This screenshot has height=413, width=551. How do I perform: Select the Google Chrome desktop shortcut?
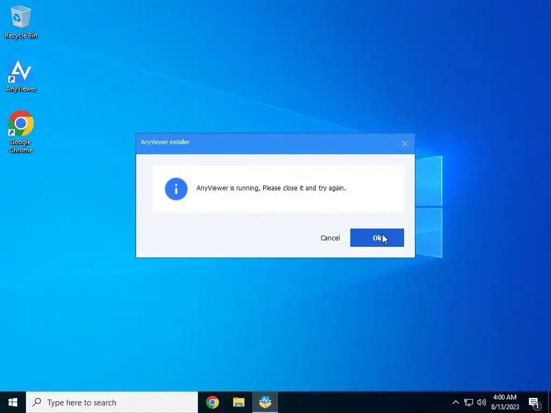pyautogui.click(x=21, y=132)
